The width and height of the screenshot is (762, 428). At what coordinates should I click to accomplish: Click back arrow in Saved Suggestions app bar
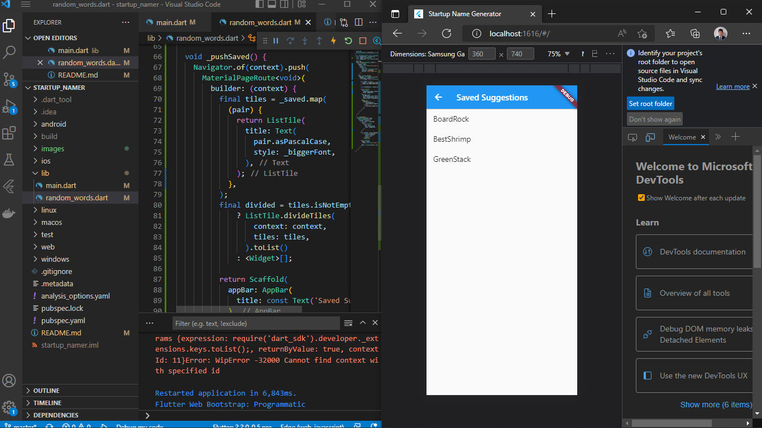tap(439, 97)
